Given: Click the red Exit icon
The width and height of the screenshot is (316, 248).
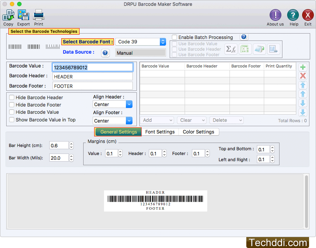Looking at the screenshot, I should click(308, 15).
